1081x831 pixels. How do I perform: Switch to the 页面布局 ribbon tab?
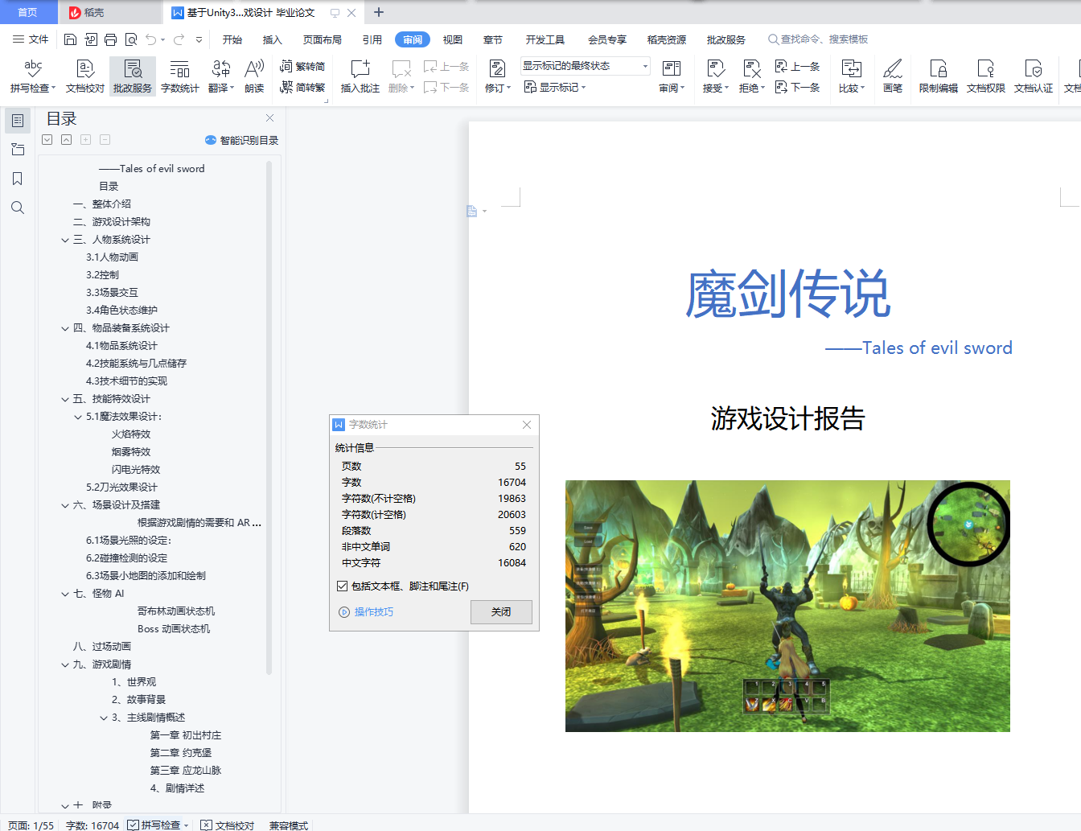click(x=323, y=39)
